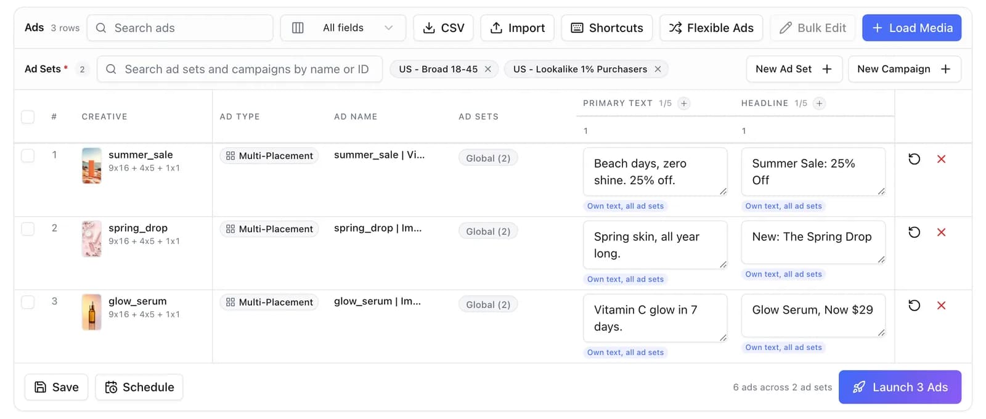Click 'Own text, all ad sets' under Spring skin text
This screenshot has width=986, height=419.
coord(625,280)
